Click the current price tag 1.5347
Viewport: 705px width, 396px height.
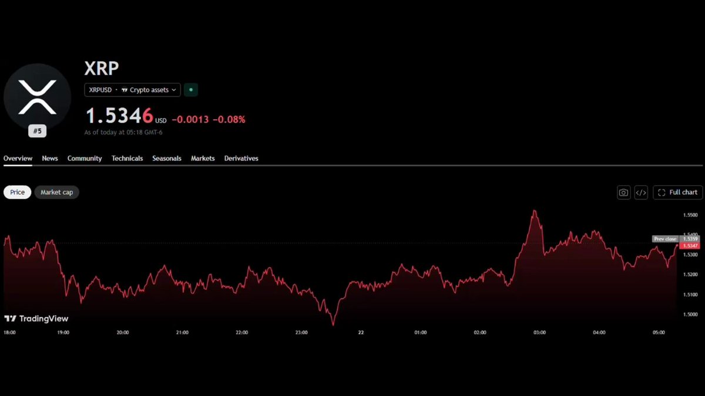[x=690, y=246]
